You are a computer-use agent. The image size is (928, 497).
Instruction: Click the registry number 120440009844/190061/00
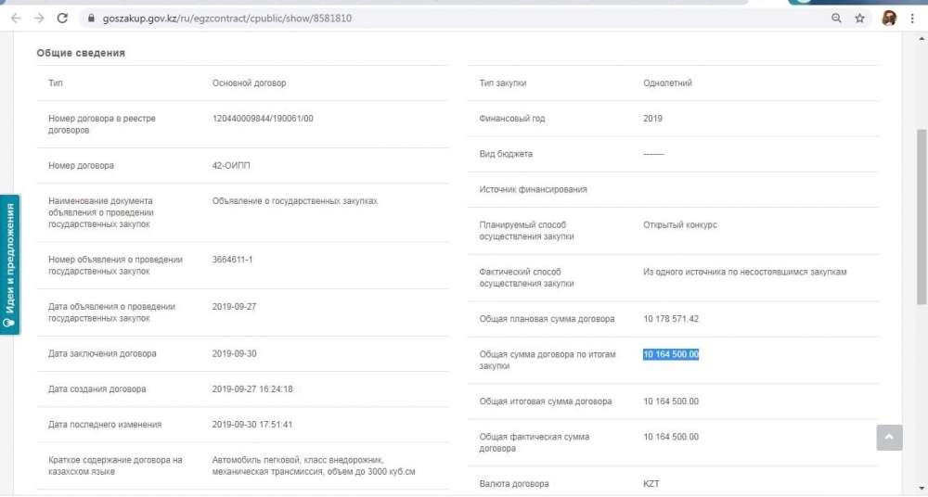(x=263, y=118)
